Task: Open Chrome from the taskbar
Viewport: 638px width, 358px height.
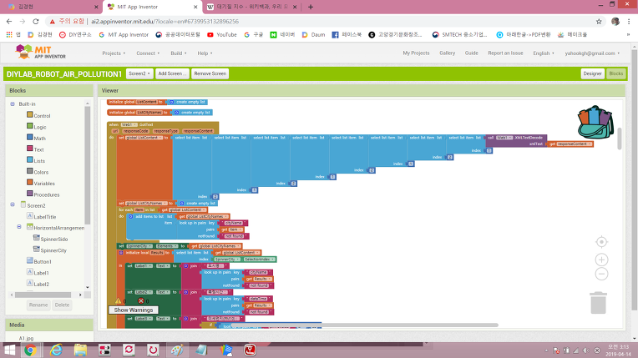Action: (x=30, y=350)
